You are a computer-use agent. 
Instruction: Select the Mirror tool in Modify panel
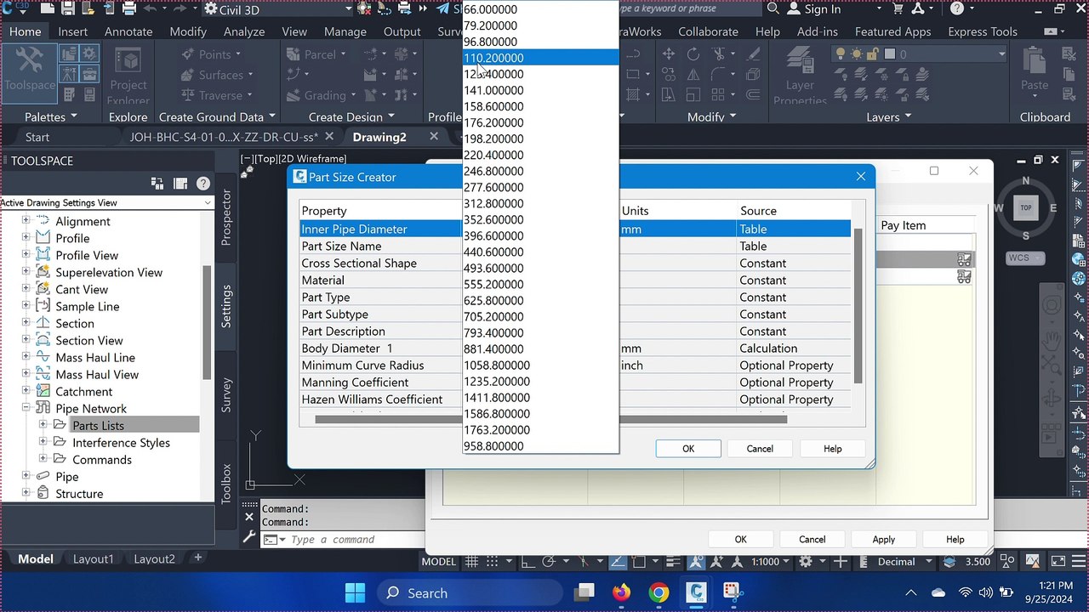(x=693, y=75)
